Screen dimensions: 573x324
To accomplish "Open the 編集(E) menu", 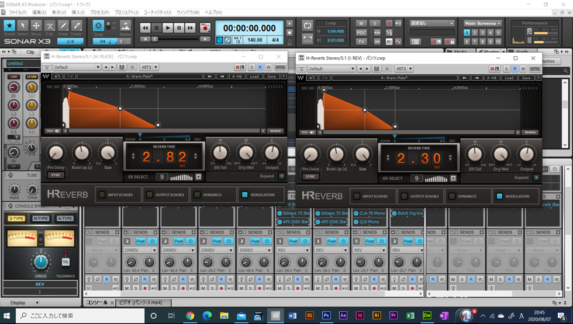I will [40, 12].
